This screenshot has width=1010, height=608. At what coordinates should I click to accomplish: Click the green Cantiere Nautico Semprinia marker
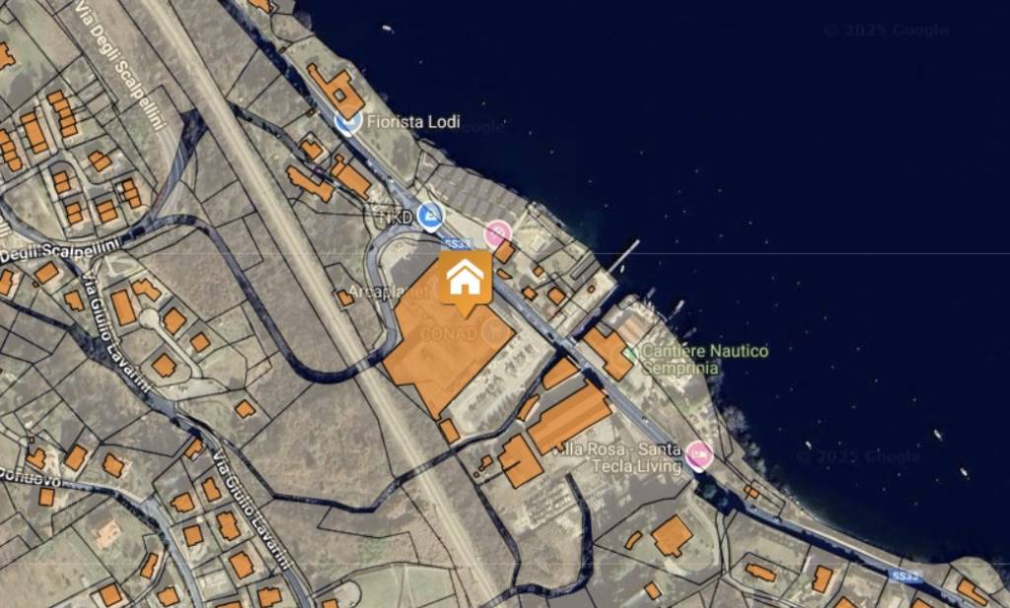click(x=631, y=353)
